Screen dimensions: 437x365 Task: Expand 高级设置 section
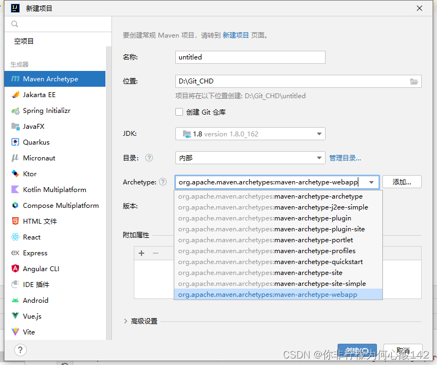tap(126, 321)
